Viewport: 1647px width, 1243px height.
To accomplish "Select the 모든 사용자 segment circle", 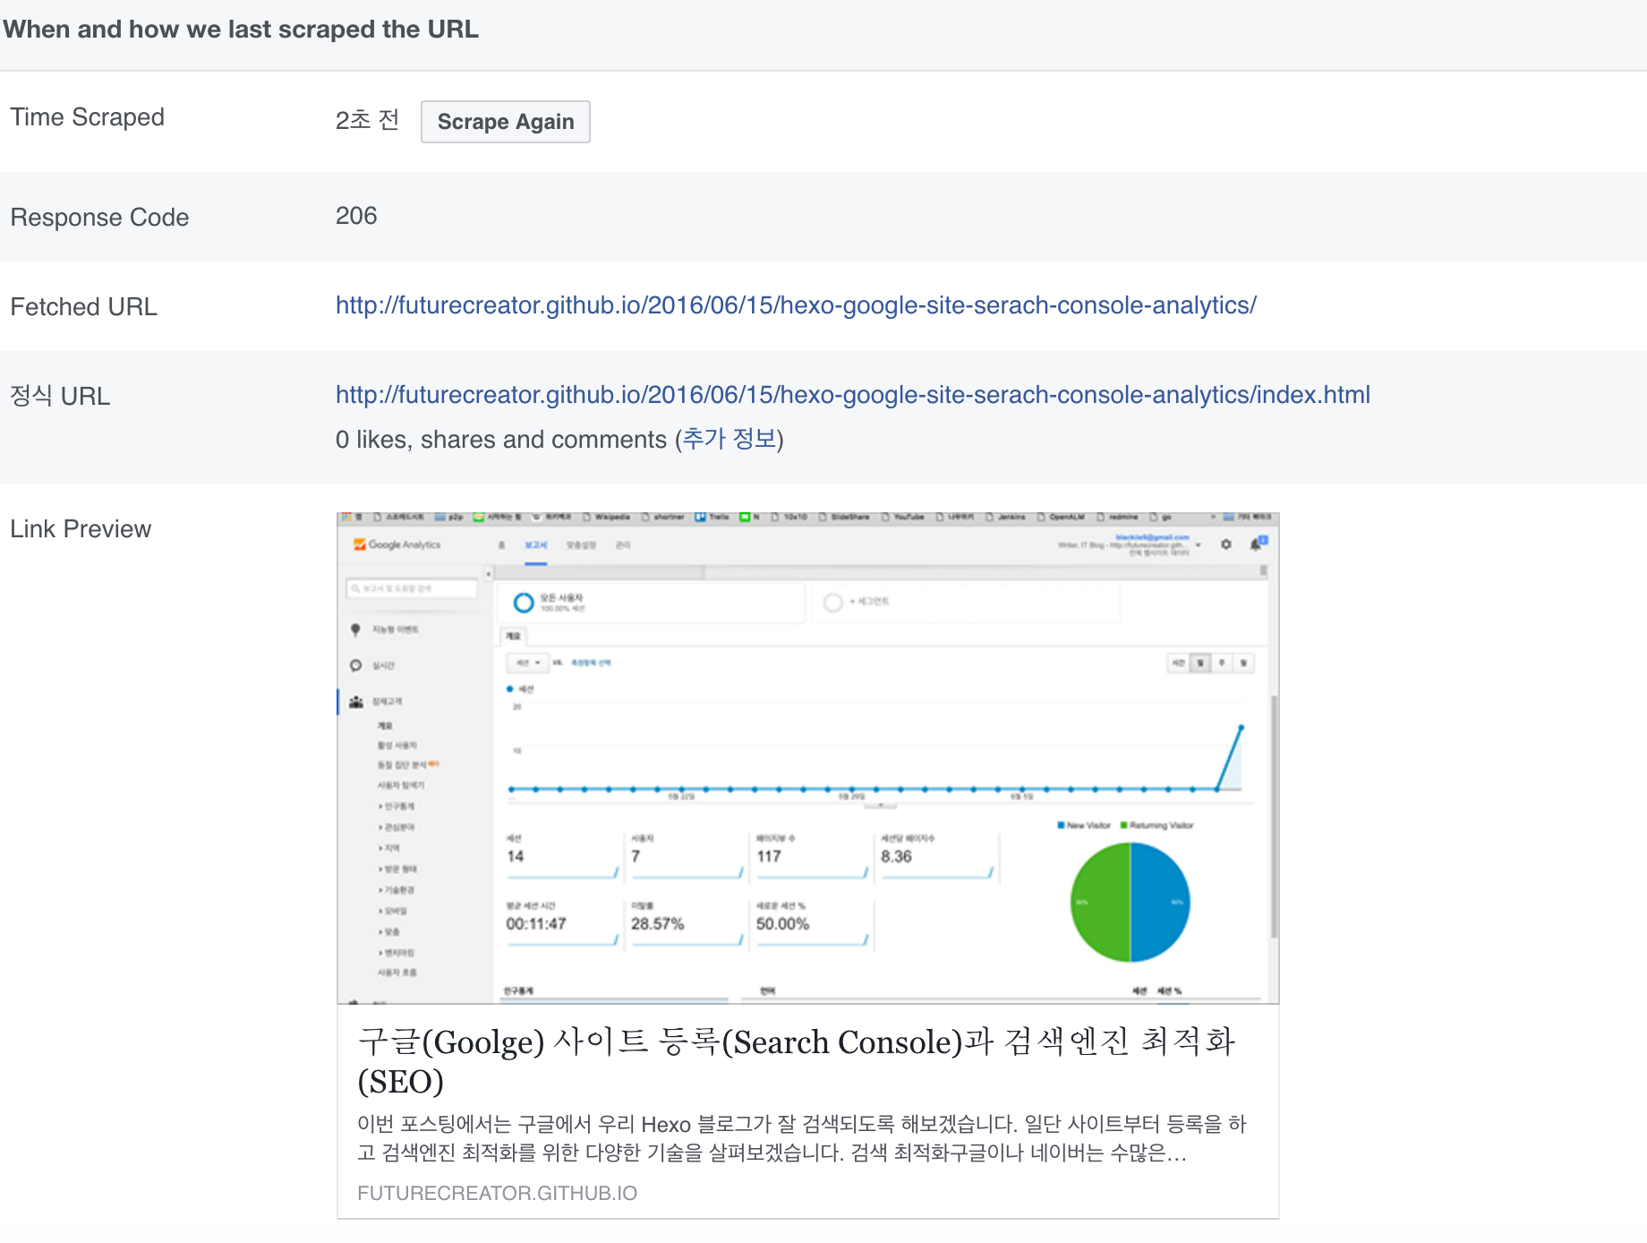I will tap(523, 604).
